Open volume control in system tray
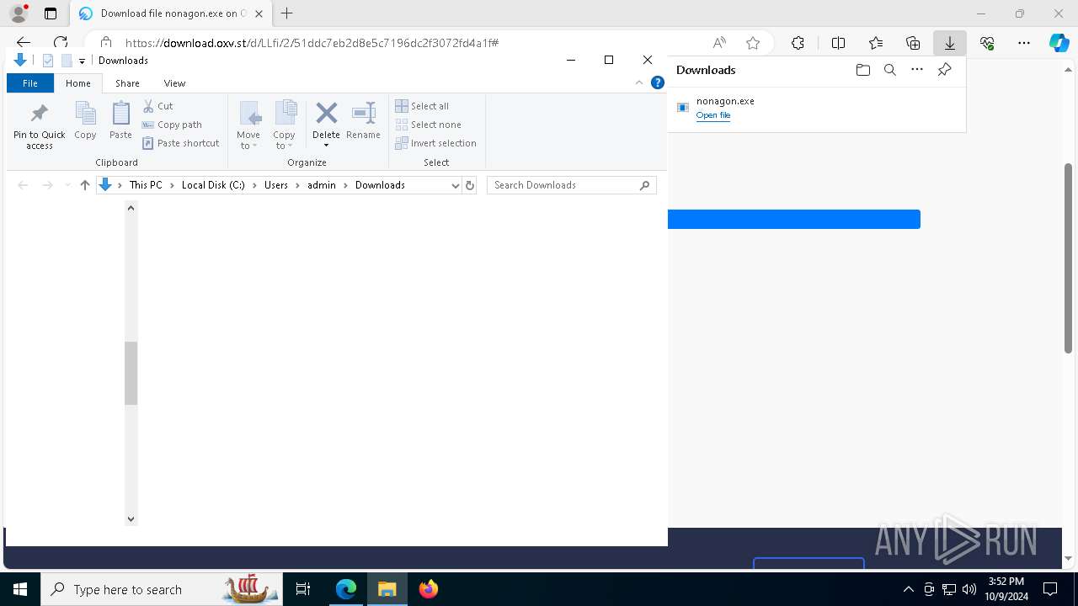This screenshot has height=606, width=1078. click(969, 589)
